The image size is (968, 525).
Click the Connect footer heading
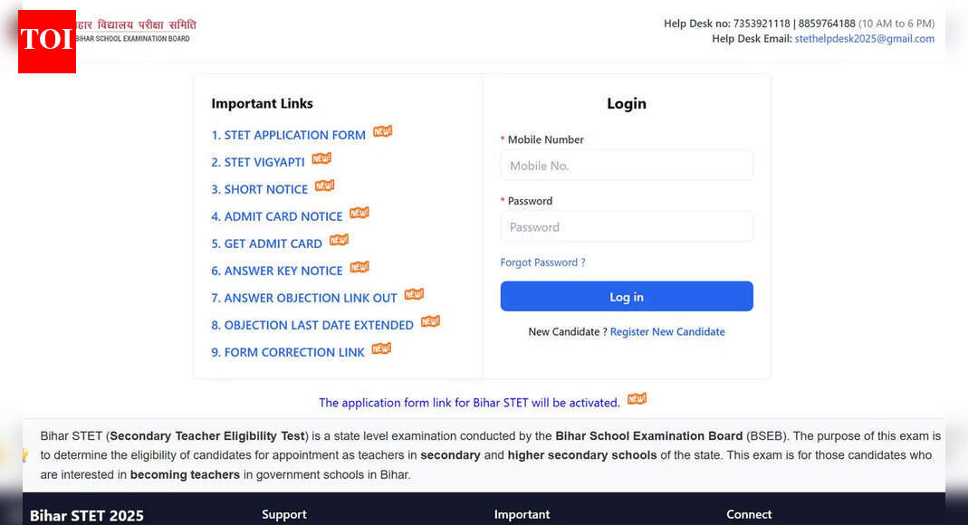coord(749,514)
